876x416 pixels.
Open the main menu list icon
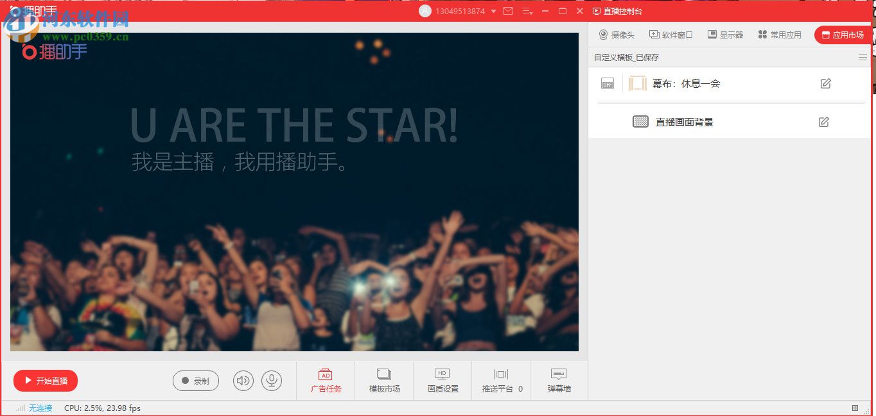coord(527,12)
